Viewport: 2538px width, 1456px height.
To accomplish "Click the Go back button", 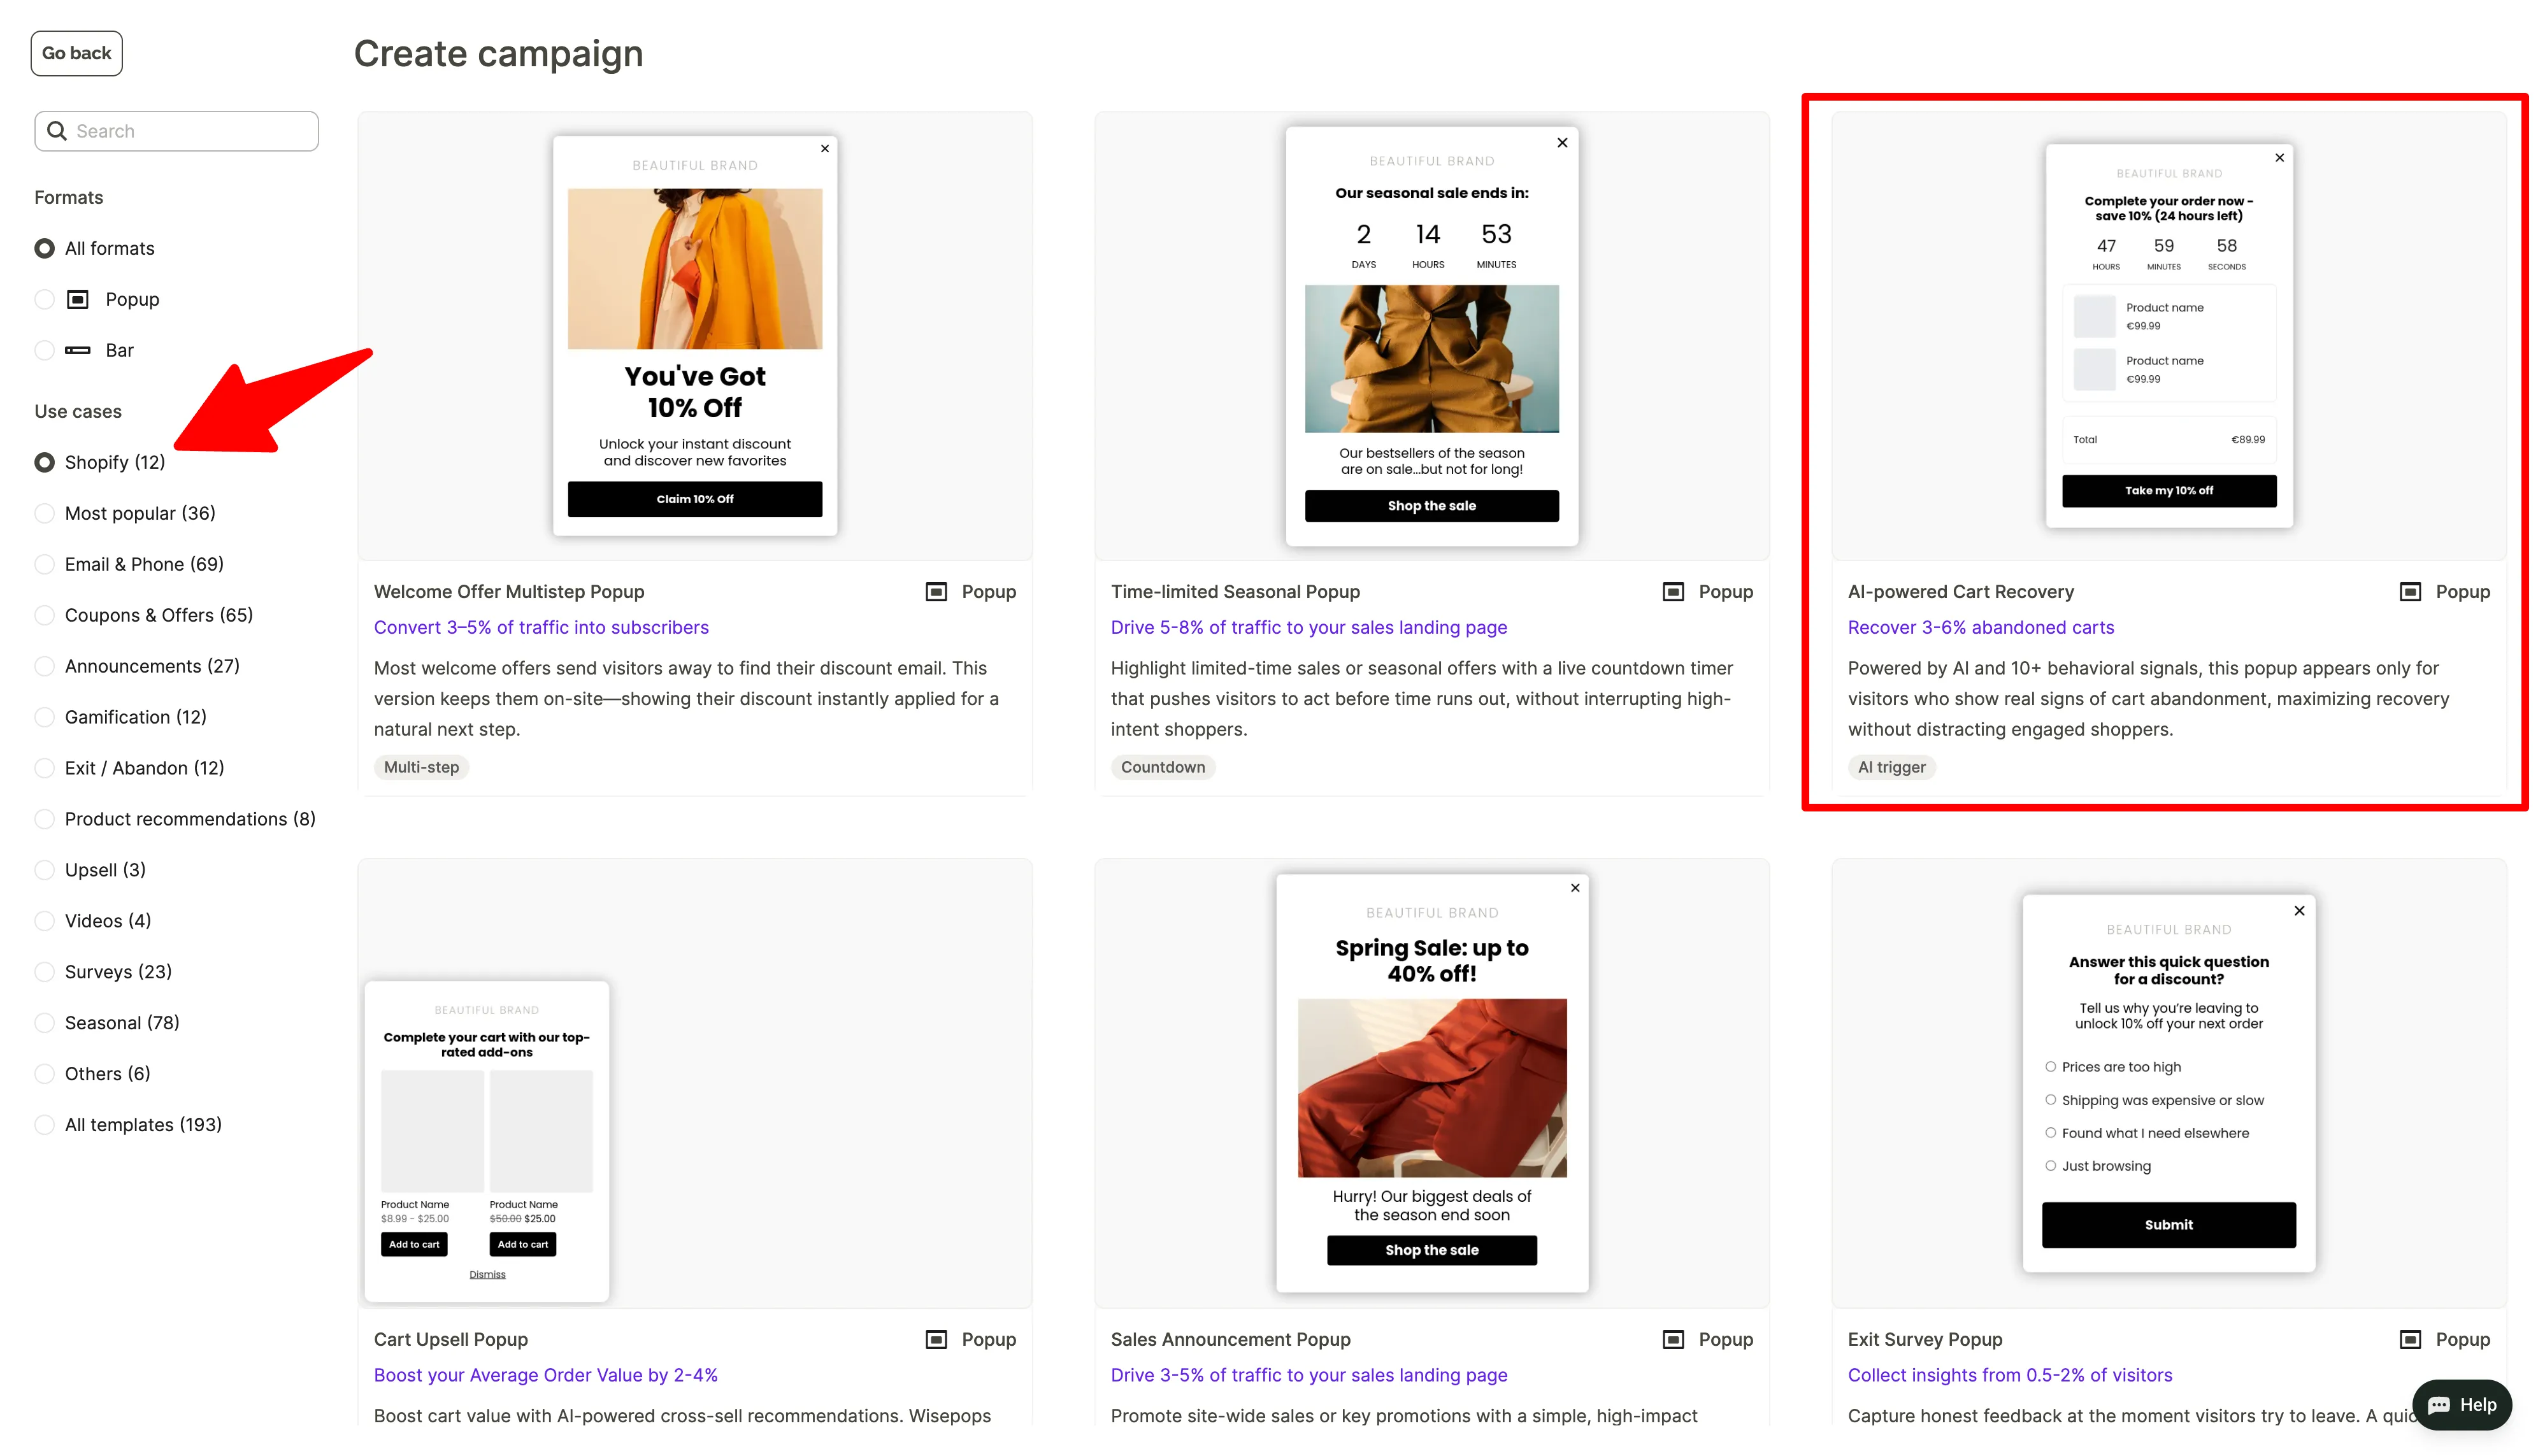I will tap(76, 53).
